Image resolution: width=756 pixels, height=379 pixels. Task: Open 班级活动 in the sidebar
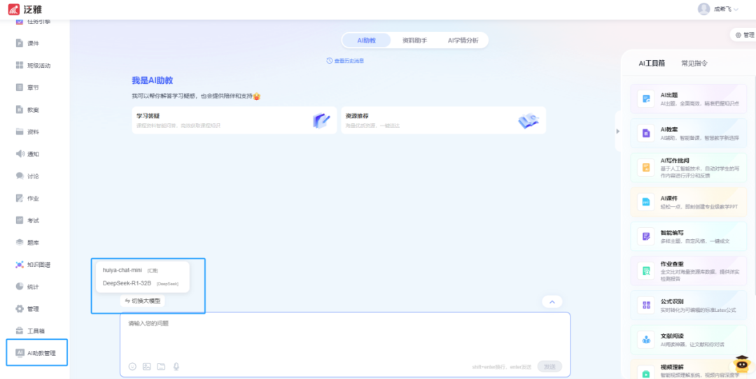33,66
